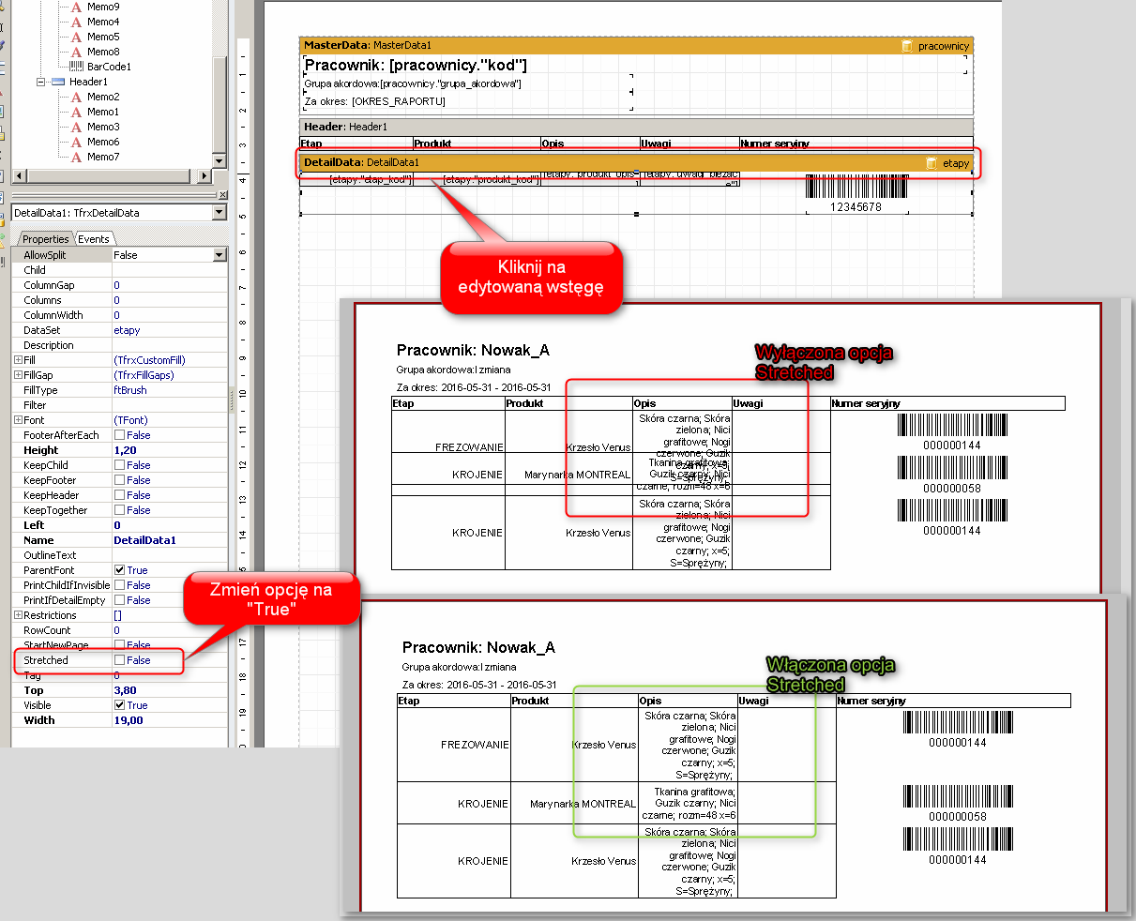Close the report tree panel with X
The width and height of the screenshot is (1136, 921).
point(222,195)
